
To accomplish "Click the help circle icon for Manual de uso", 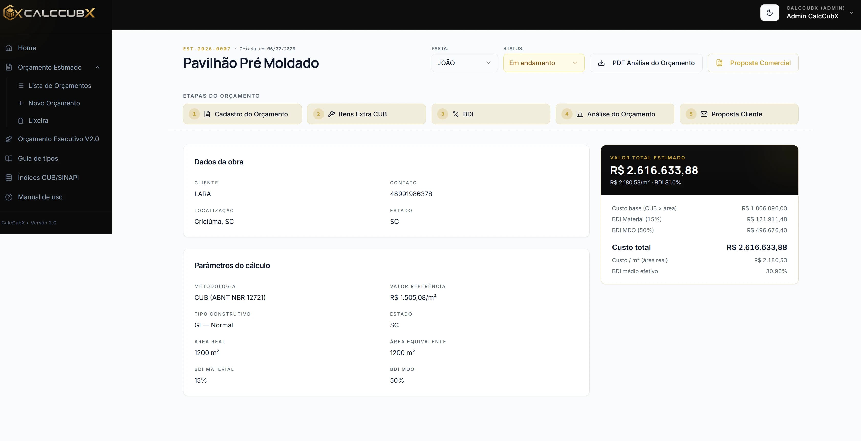I will [9, 197].
